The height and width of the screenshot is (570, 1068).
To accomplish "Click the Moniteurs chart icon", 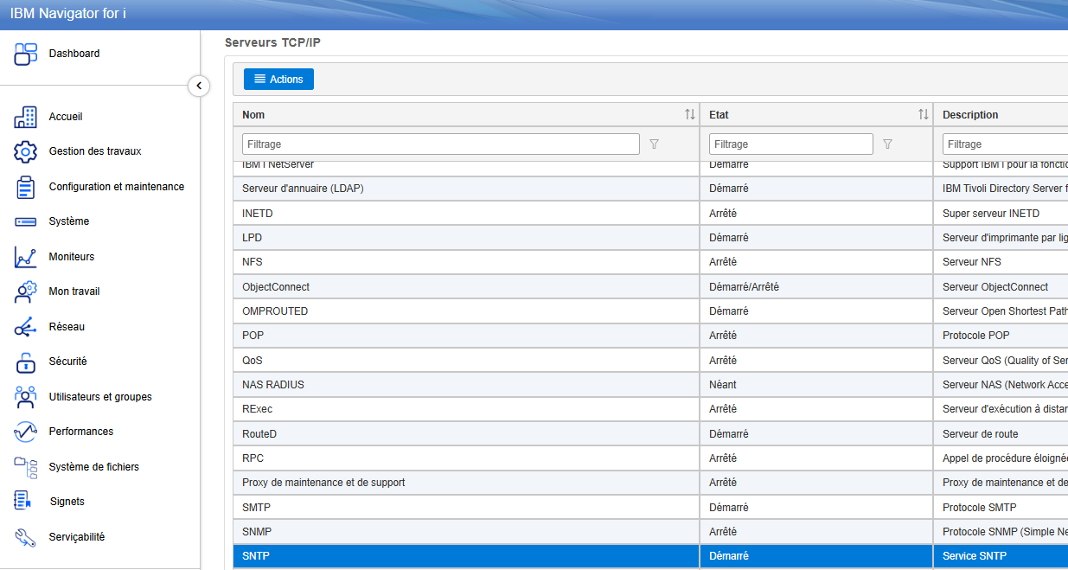I will click(26, 257).
